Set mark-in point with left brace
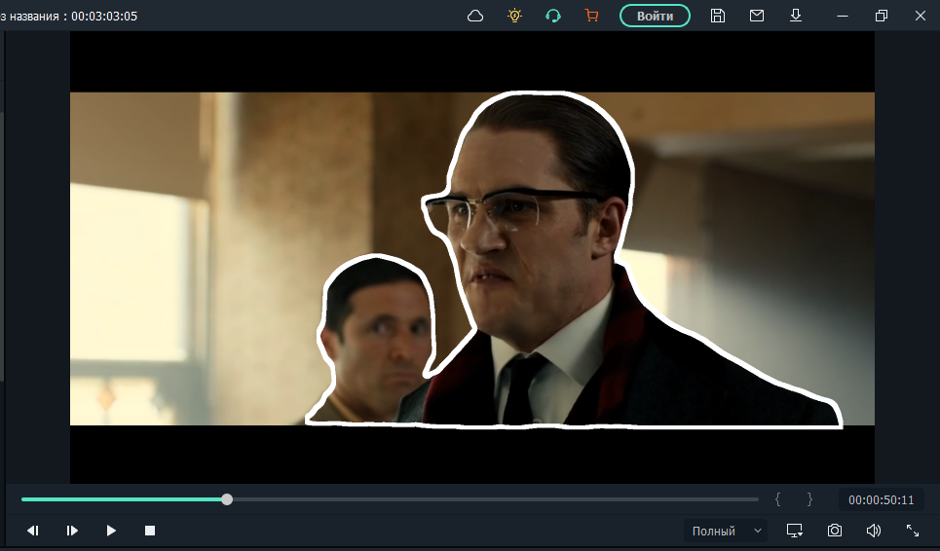Image resolution: width=940 pixels, height=551 pixels. coord(777,499)
